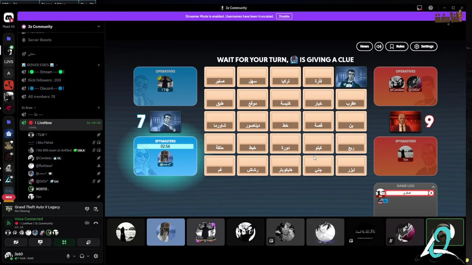Image resolution: width=472 pixels, height=265 pixels.
Task: Click Read All under Discord logo
Action: point(8,26)
